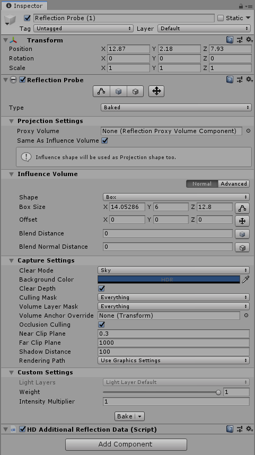The image size is (255, 455).
Task: Open the Shape dropdown set to Box
Action: [x=176, y=197]
